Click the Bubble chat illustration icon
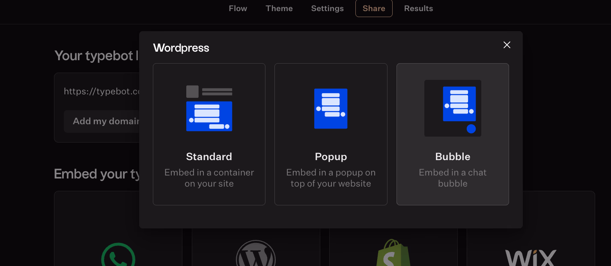 (453, 108)
